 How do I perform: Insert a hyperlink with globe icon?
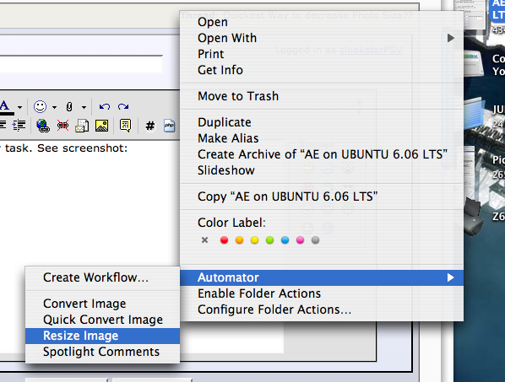pyautogui.click(x=43, y=126)
